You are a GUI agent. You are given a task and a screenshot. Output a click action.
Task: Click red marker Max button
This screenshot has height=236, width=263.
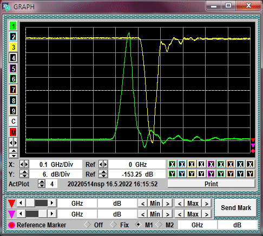[193, 204]
